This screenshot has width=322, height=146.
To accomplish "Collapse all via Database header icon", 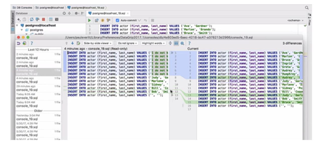I will [x=69, y=13].
